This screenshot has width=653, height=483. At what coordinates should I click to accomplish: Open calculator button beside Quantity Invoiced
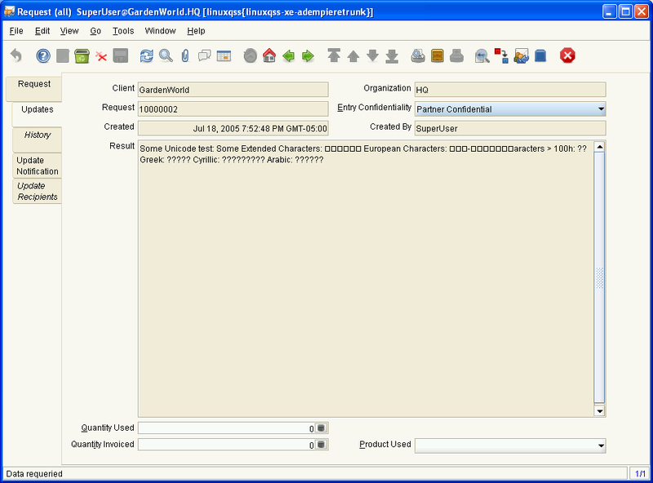[x=322, y=445]
